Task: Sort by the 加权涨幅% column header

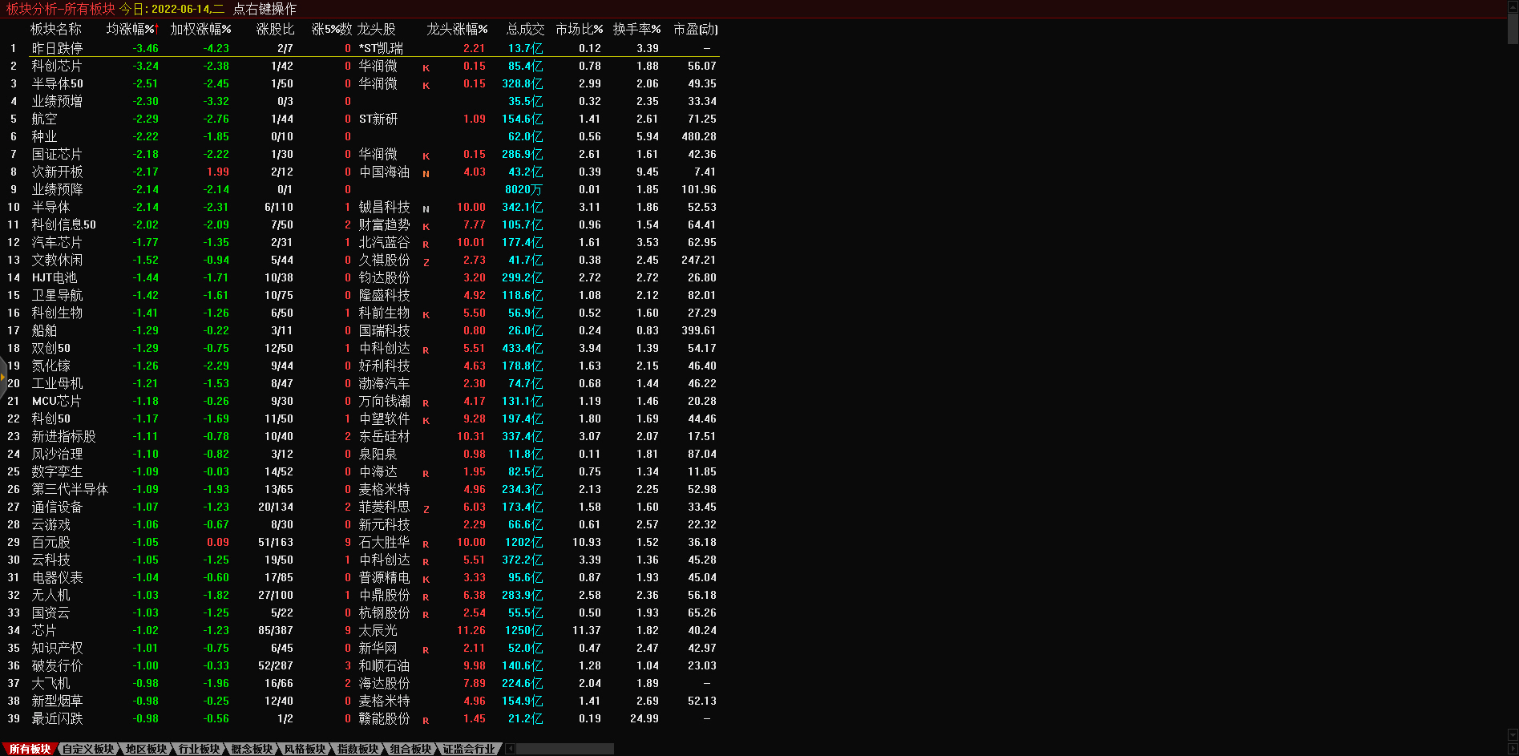Action: click(200, 29)
